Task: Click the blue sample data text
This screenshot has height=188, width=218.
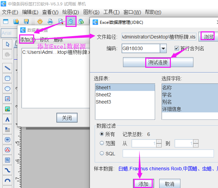Action: [x=168, y=169]
